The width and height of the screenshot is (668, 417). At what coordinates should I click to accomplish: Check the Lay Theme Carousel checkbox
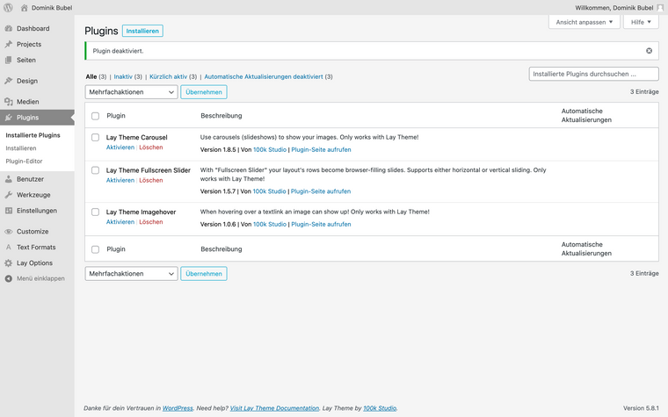pyautogui.click(x=96, y=138)
